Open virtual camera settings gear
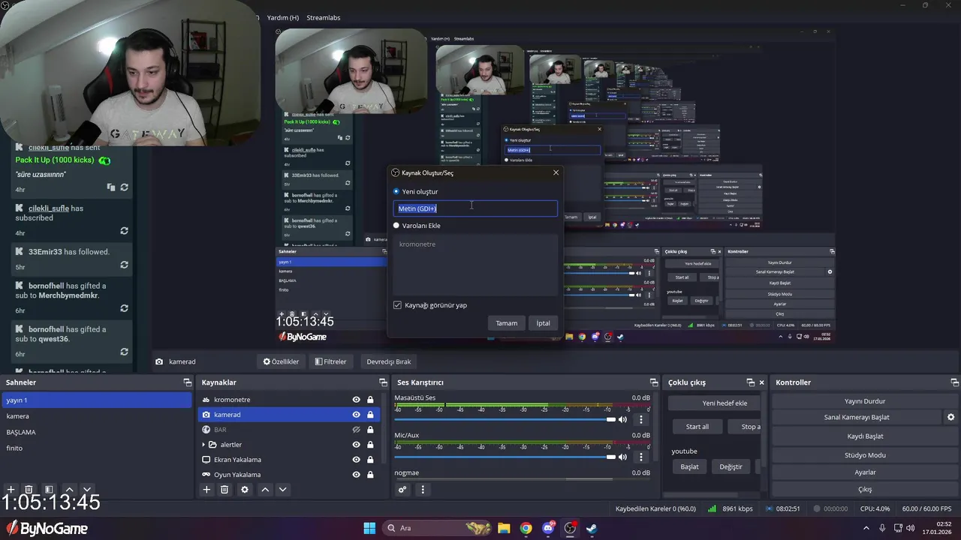 pyautogui.click(x=950, y=417)
